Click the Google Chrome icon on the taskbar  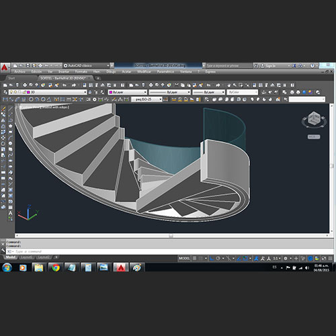[x=56, y=267]
